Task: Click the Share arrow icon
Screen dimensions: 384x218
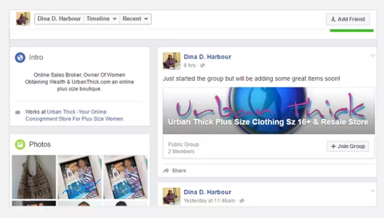Action: tap(166, 170)
